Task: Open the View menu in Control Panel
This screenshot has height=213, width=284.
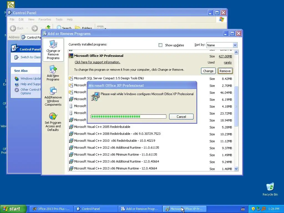Action: coord(31,19)
